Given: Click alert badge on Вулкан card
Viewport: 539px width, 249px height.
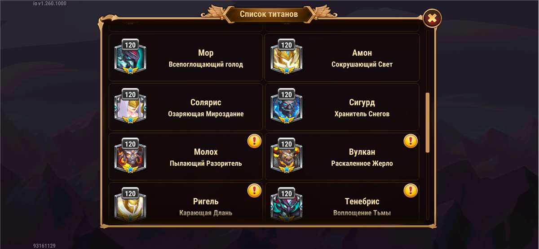Looking at the screenshot, I should (411, 141).
